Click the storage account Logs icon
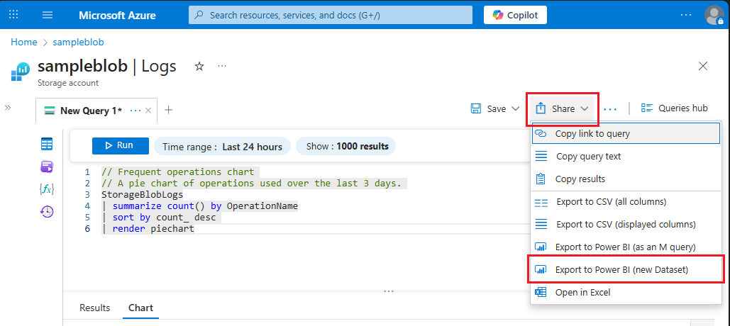 point(21,72)
